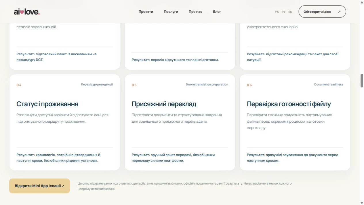Click the ai love logo
The height and width of the screenshot is (205, 364).
27,12
